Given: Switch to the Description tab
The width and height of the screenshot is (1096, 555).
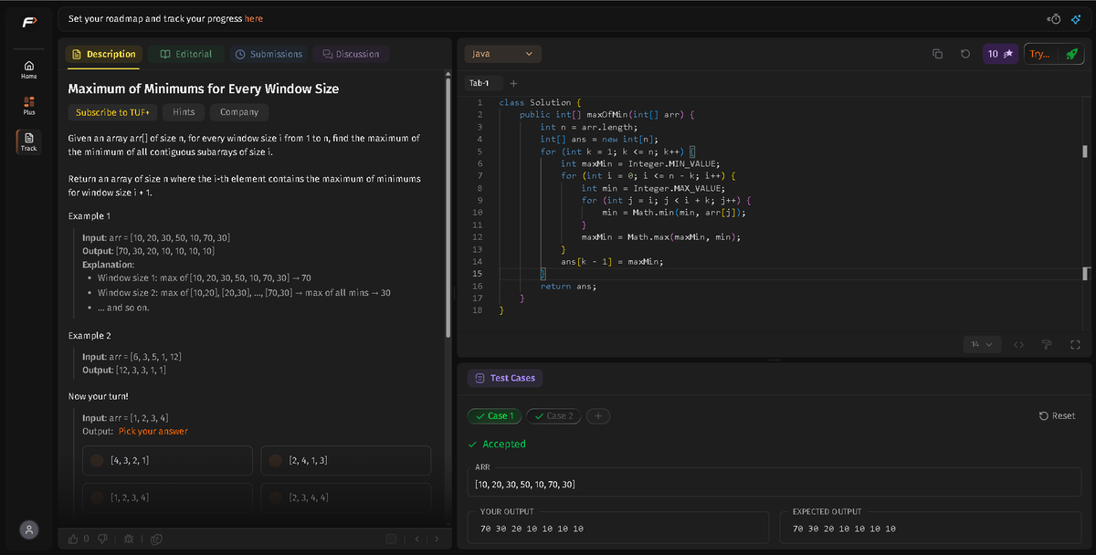Looking at the screenshot, I should 104,54.
